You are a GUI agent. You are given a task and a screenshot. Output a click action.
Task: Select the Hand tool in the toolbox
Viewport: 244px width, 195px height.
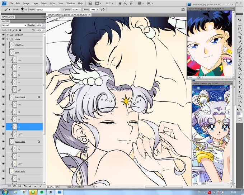click(239, 101)
